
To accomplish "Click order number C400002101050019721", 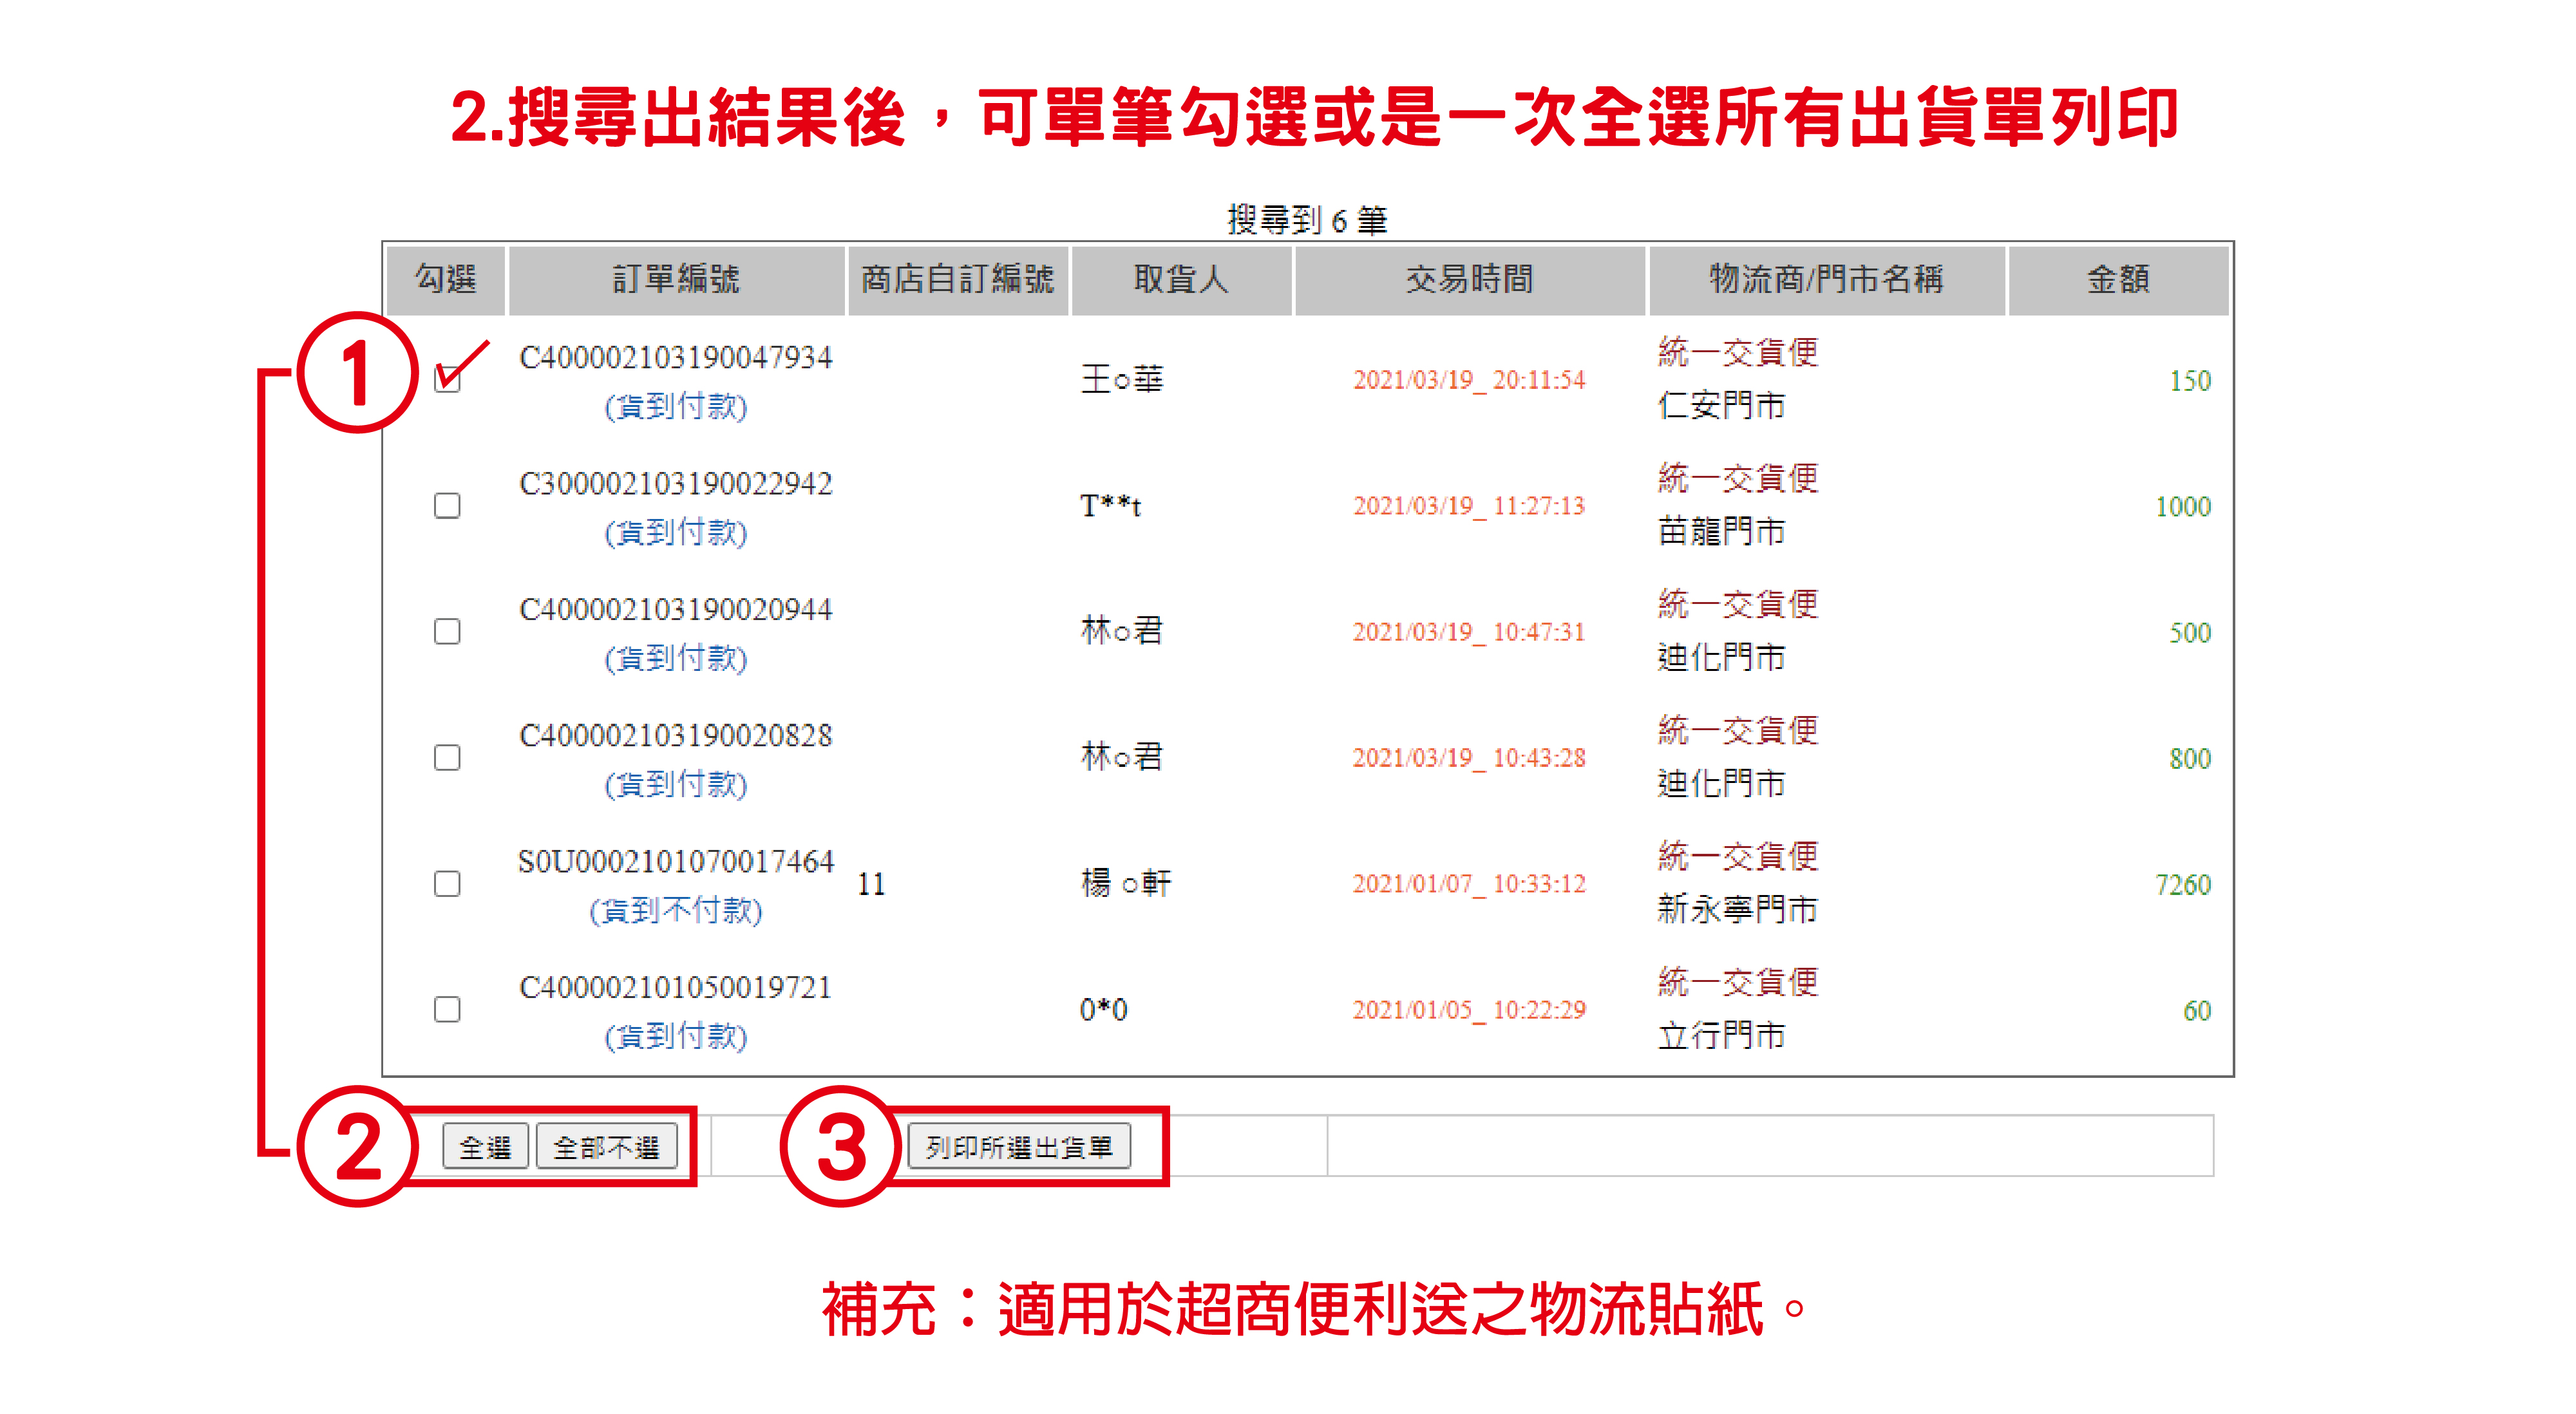I will (x=676, y=987).
